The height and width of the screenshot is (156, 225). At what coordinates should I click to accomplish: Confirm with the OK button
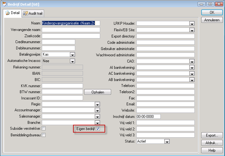pos(212,12)
